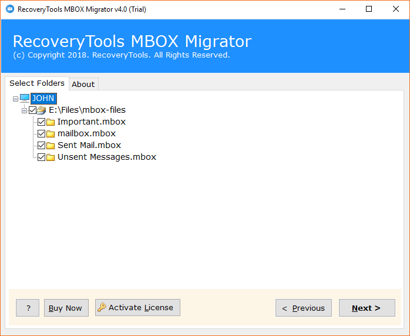Go back with the Previous button
The height and width of the screenshot is (336, 410).
coord(304,308)
